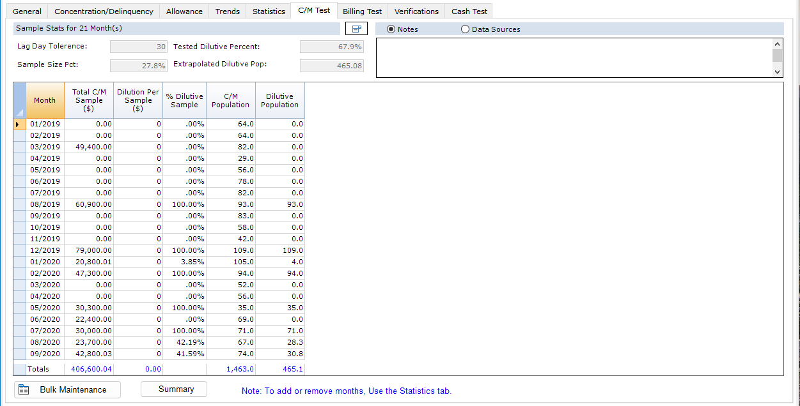Open the Statistics tab

click(x=269, y=11)
